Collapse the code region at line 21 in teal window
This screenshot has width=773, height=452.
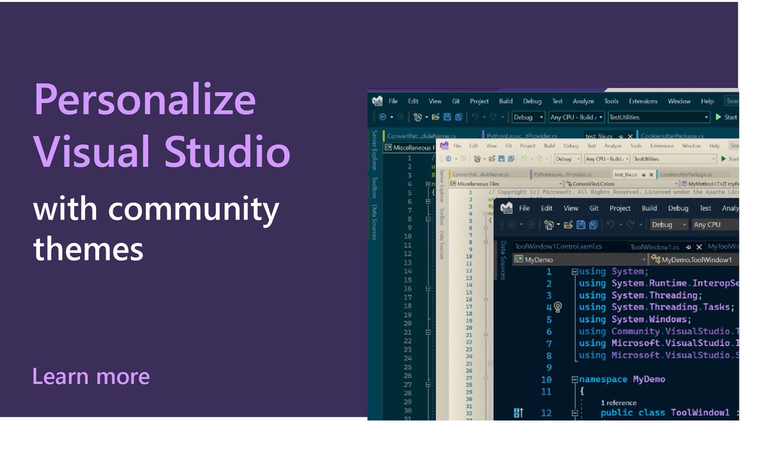pos(427,332)
